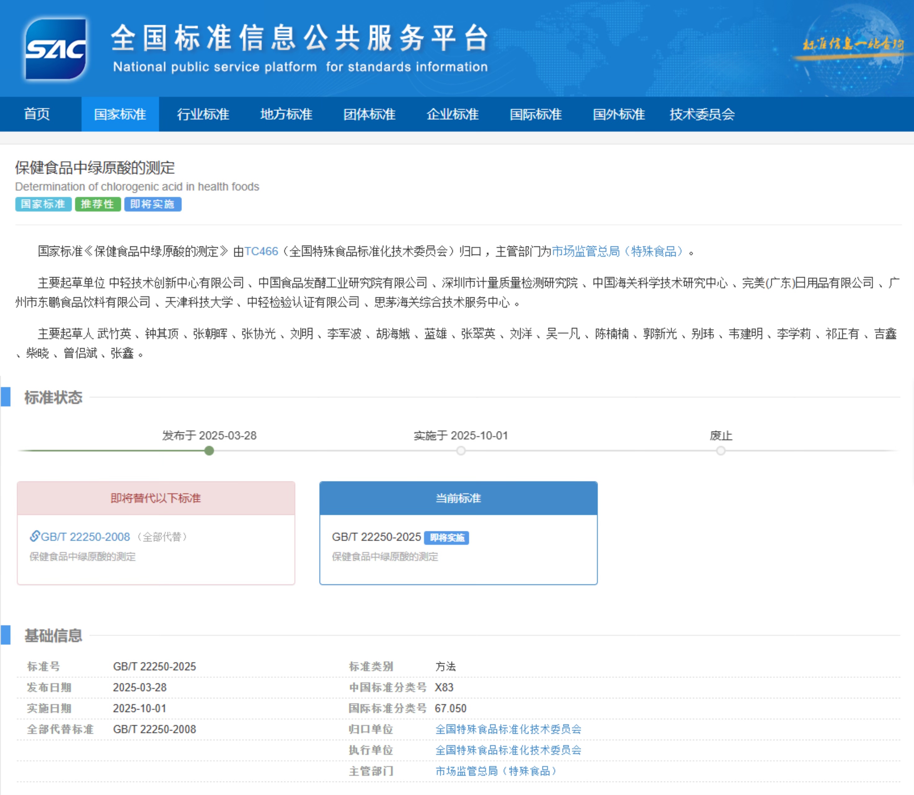Screen dimensions: 914x795
Task: Open 企业标准 in the top navigation
Action: click(453, 114)
